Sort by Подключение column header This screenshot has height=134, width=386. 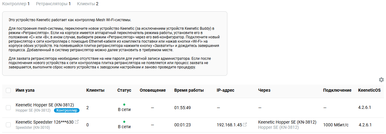point(337,90)
